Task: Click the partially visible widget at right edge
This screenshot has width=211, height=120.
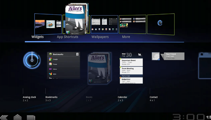Action: click(x=205, y=66)
